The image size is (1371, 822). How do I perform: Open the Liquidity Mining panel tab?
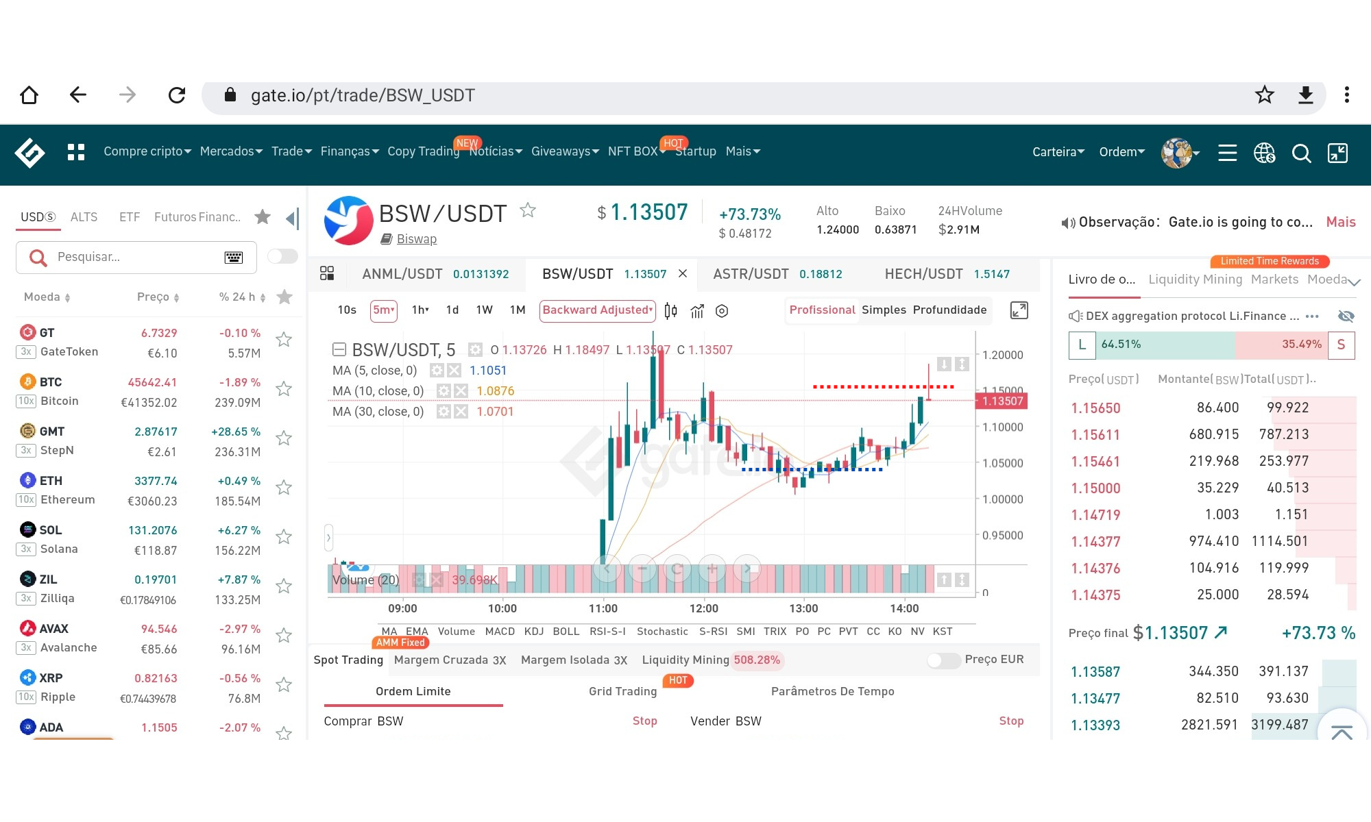pyautogui.click(x=1195, y=279)
